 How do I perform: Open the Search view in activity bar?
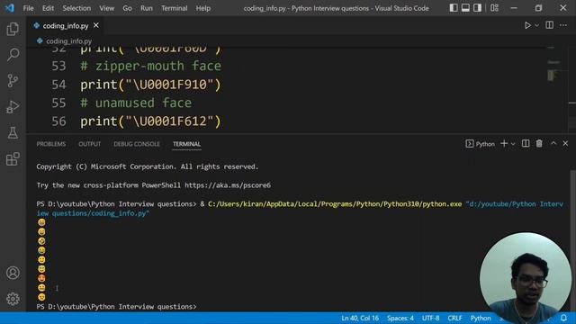tap(13, 55)
